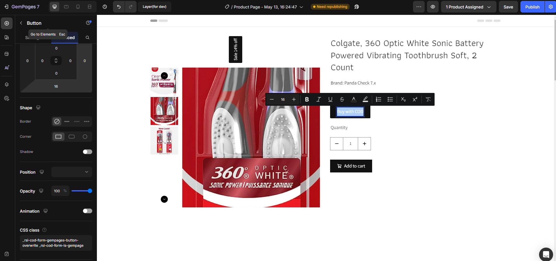Turn on the Animation toggle
The width and height of the screenshot is (556, 261).
[87, 211]
